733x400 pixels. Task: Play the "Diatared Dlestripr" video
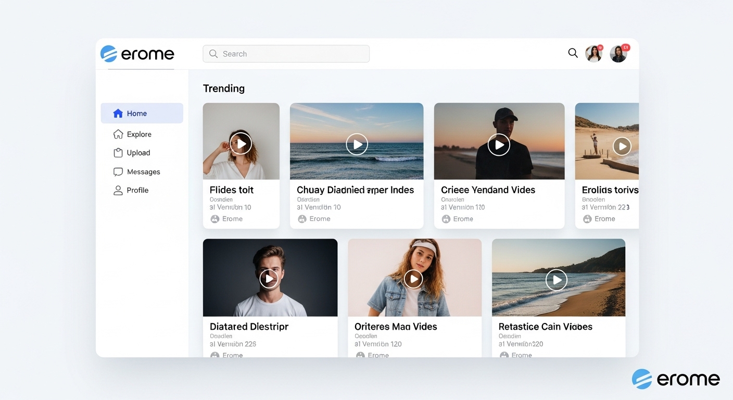(x=269, y=279)
